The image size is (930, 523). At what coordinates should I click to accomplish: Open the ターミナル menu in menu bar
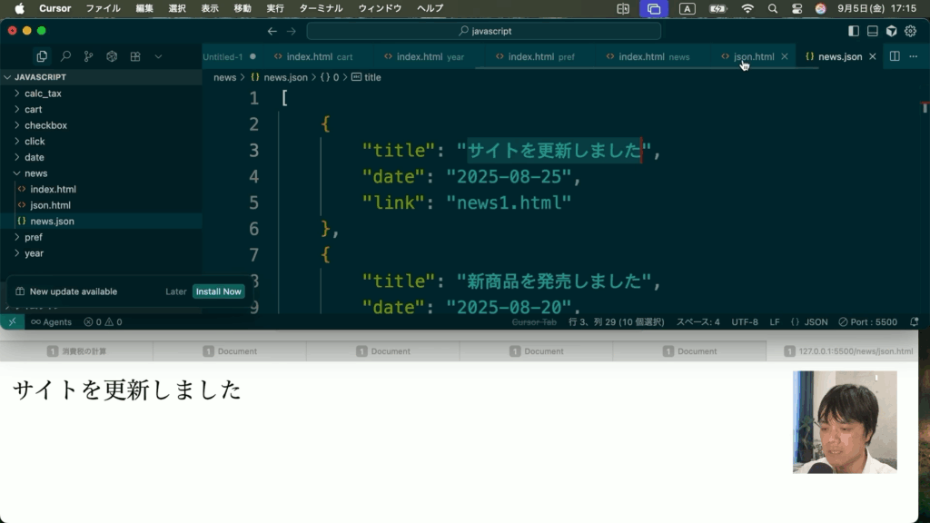pos(321,8)
